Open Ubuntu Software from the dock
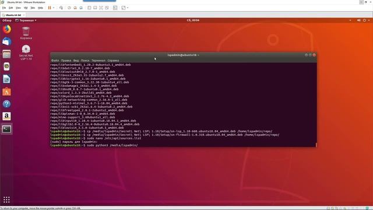The image size is (373, 210). [6, 92]
